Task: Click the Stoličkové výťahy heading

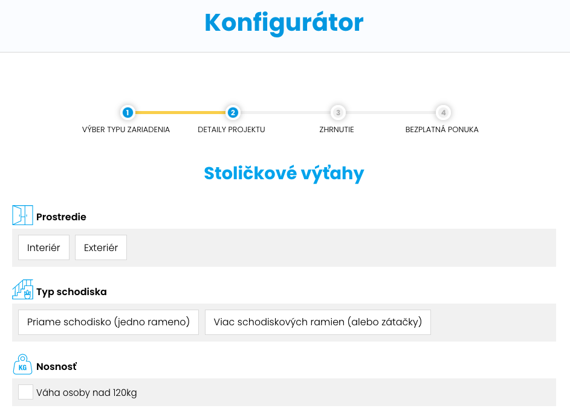Action: click(284, 173)
